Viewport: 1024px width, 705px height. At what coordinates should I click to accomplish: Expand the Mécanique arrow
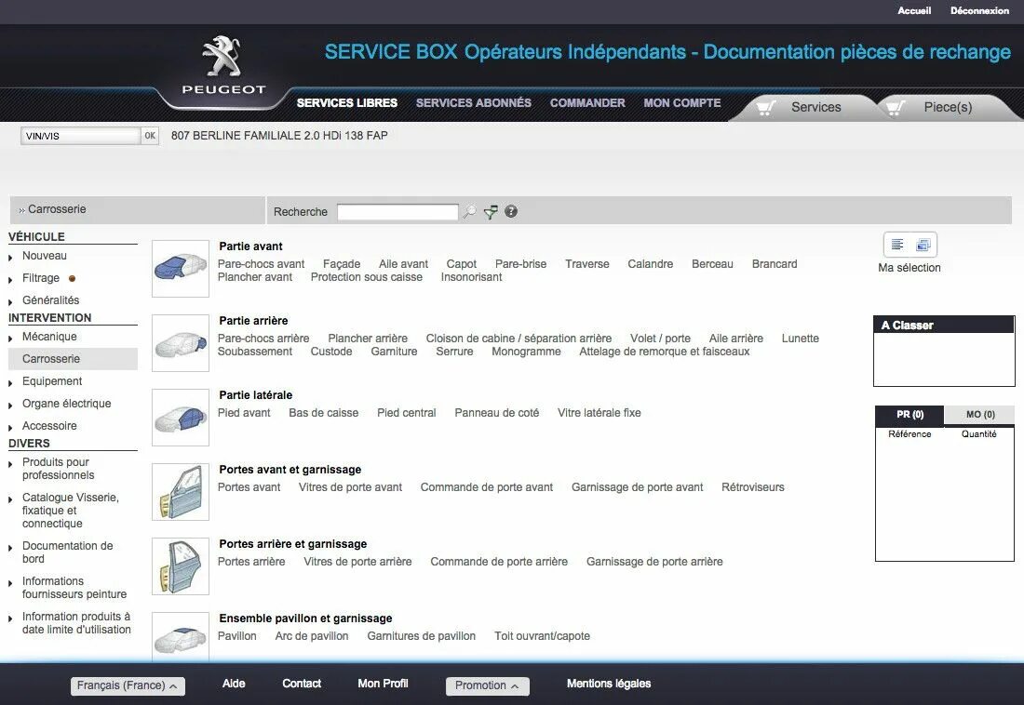click(10, 339)
